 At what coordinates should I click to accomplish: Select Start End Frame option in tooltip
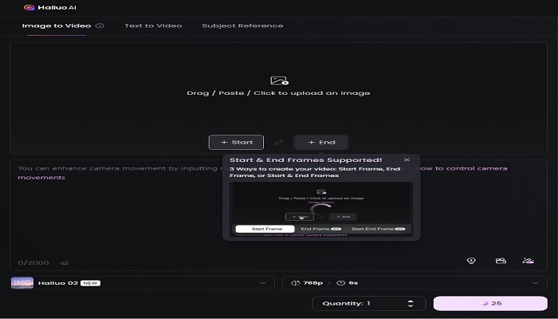pyautogui.click(x=378, y=229)
